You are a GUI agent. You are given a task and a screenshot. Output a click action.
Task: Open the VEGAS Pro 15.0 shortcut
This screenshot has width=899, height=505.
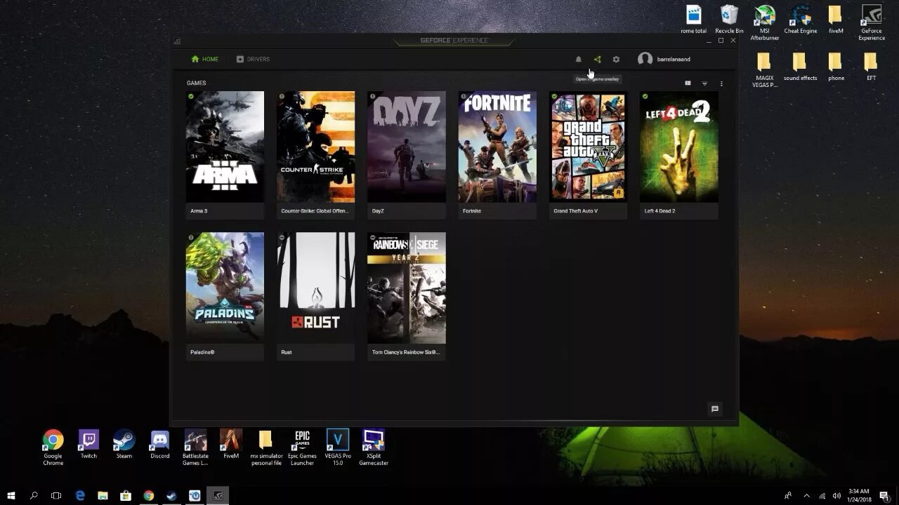click(x=338, y=447)
